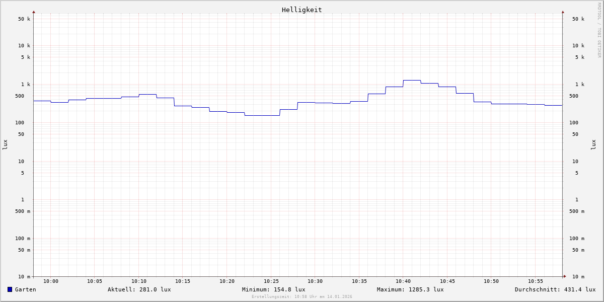Click the red arrow atop the right y-axis
Viewport: 604px width, 302px height.
[x=563, y=12]
